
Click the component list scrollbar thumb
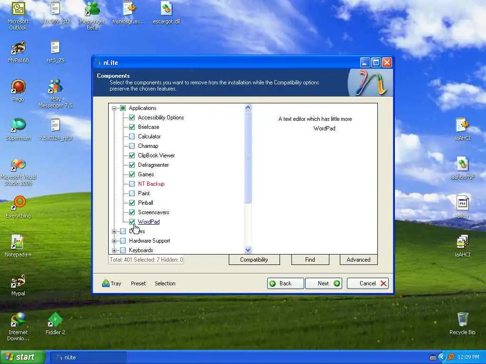(248, 157)
